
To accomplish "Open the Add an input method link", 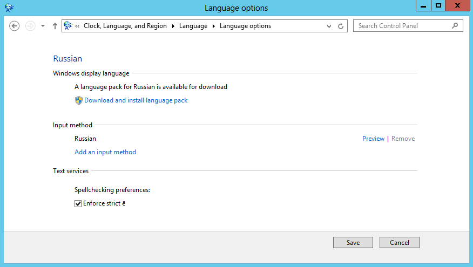I will tap(105, 152).
